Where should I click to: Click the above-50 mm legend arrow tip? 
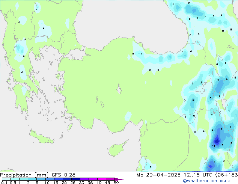pos(119,179)
